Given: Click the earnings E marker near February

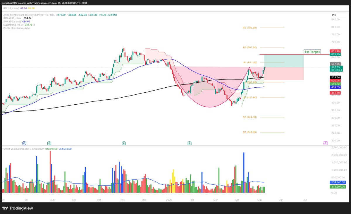Looking at the screenshot, I should [x=190, y=143].
